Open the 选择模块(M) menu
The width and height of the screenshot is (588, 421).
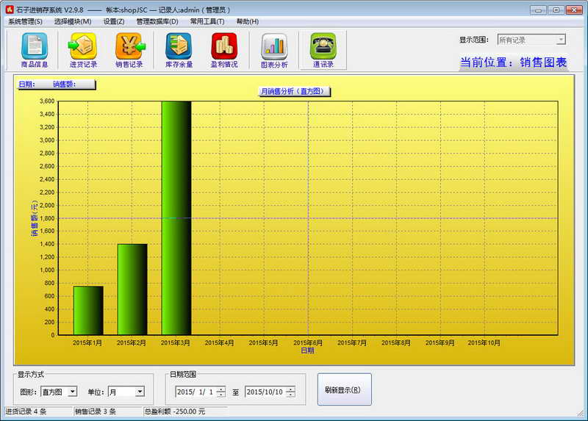coord(73,22)
